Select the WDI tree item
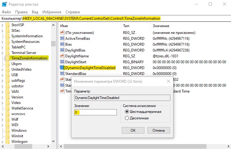Screen dimensions: 231x149 point(15,125)
